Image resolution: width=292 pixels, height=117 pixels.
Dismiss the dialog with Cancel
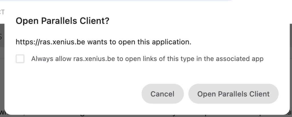pyautogui.click(x=162, y=94)
